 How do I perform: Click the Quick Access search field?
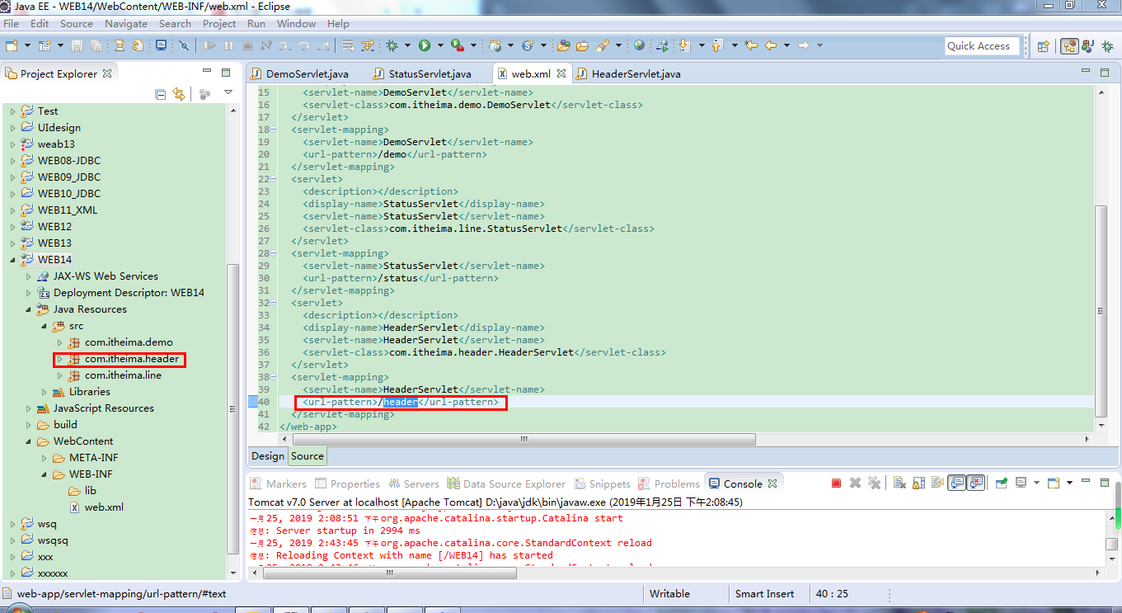pos(983,46)
